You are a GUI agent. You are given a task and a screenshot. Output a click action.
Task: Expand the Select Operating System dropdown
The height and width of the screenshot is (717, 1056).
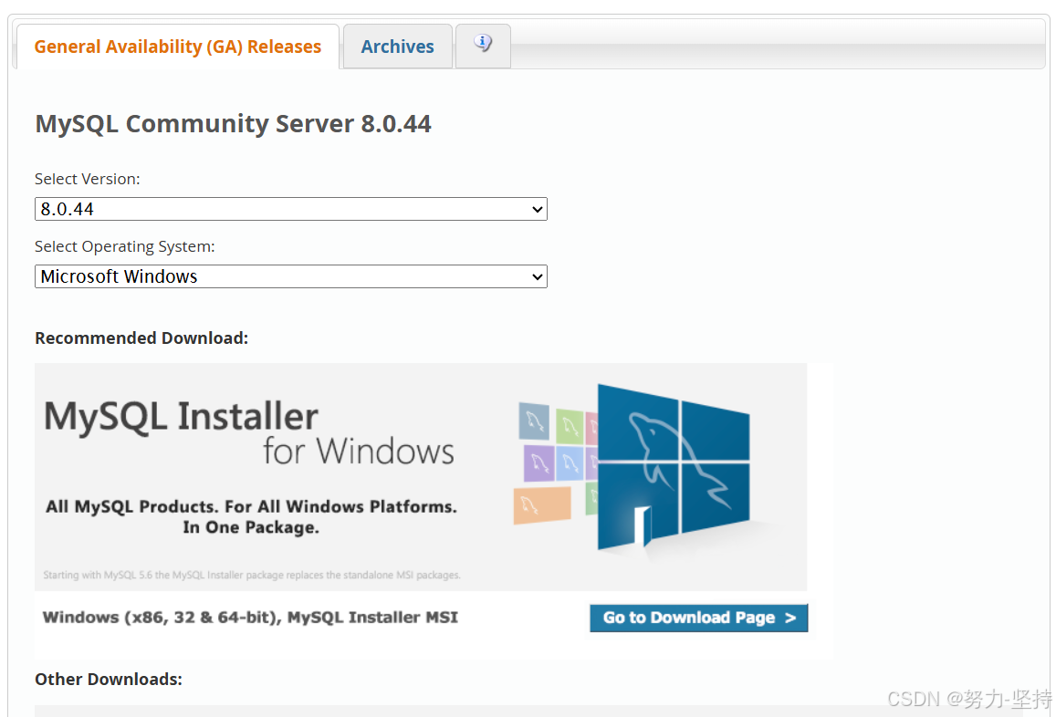291,276
